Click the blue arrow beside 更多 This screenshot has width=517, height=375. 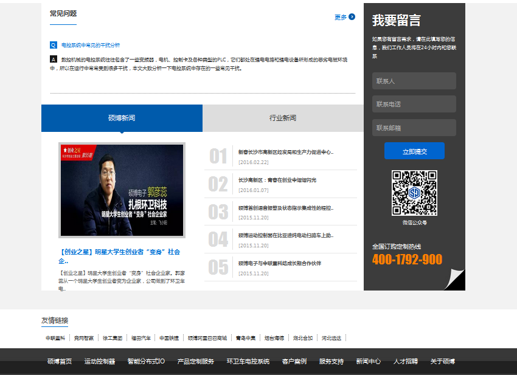click(352, 18)
